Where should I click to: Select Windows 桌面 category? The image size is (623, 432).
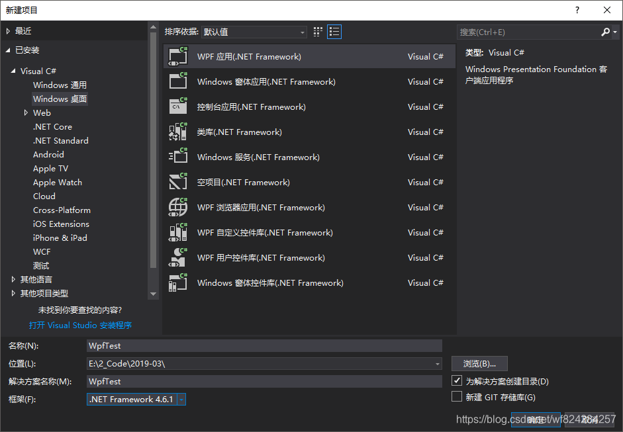(60, 99)
